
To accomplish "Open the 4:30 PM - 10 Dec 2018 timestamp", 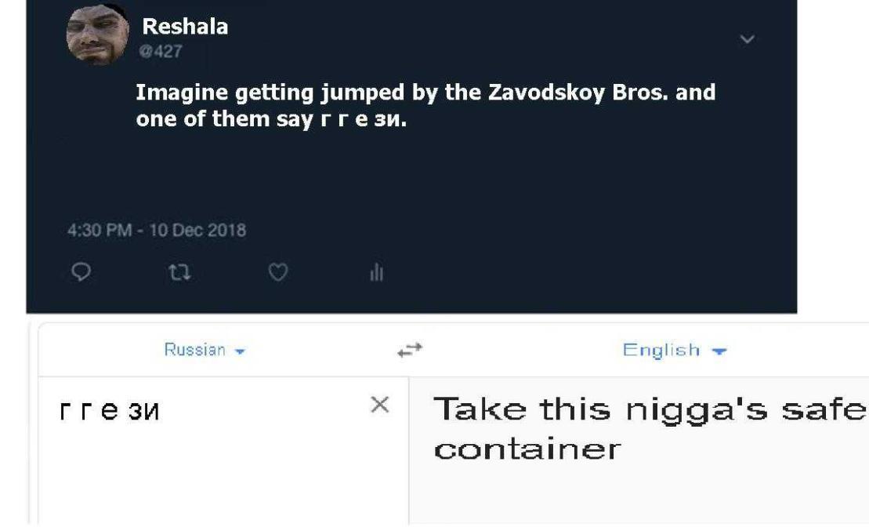I will tap(156, 231).
